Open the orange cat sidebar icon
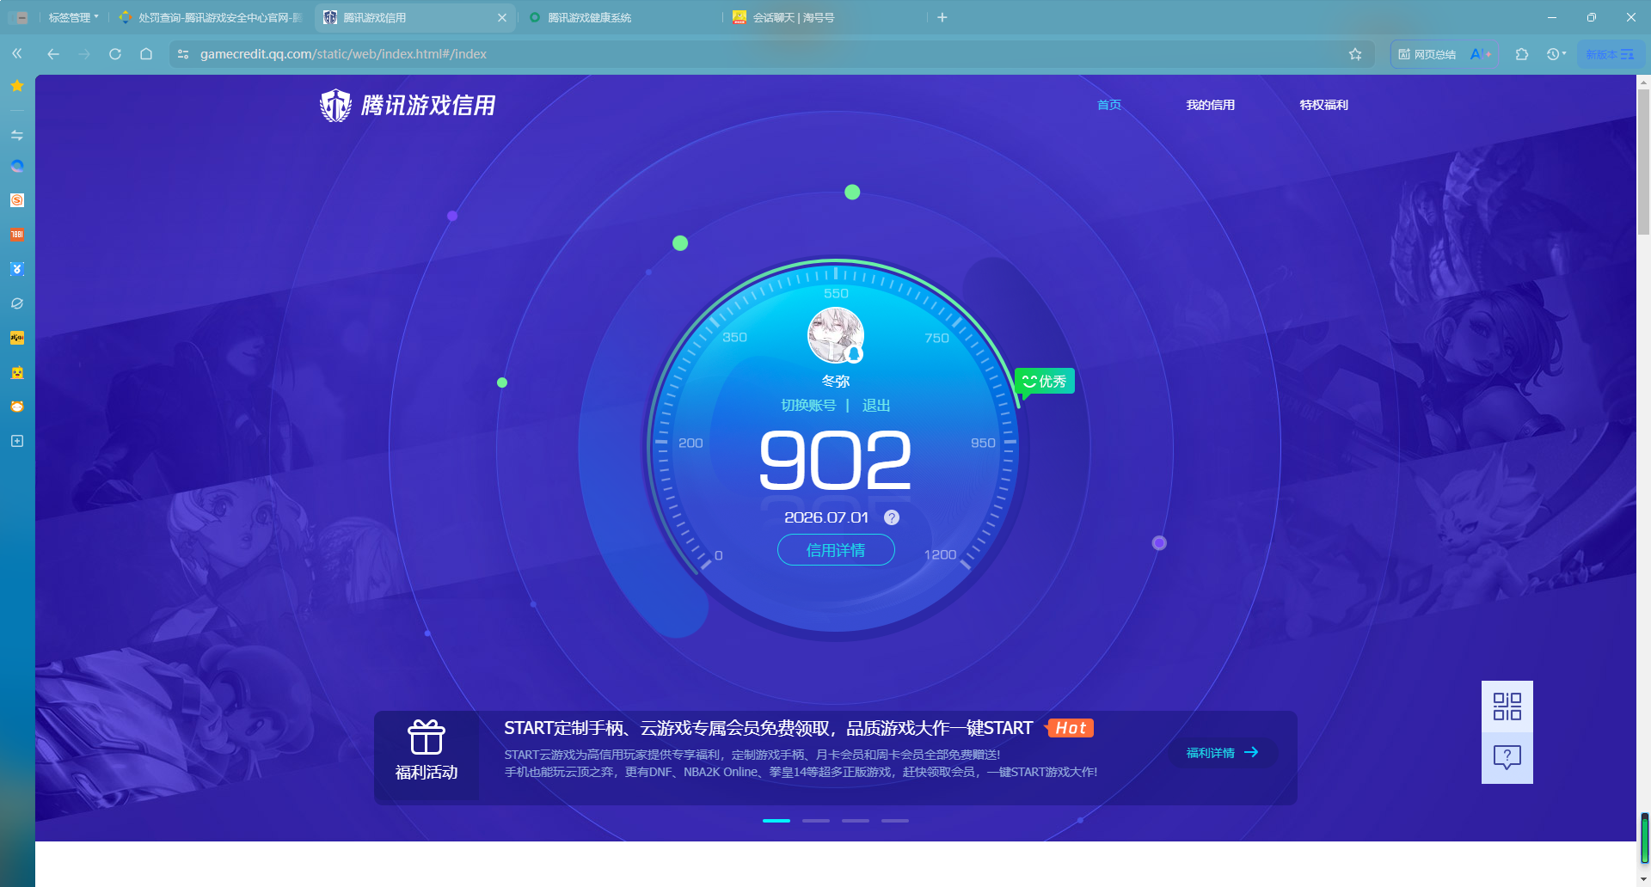 (x=16, y=407)
